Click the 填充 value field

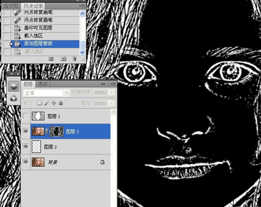[101, 103]
